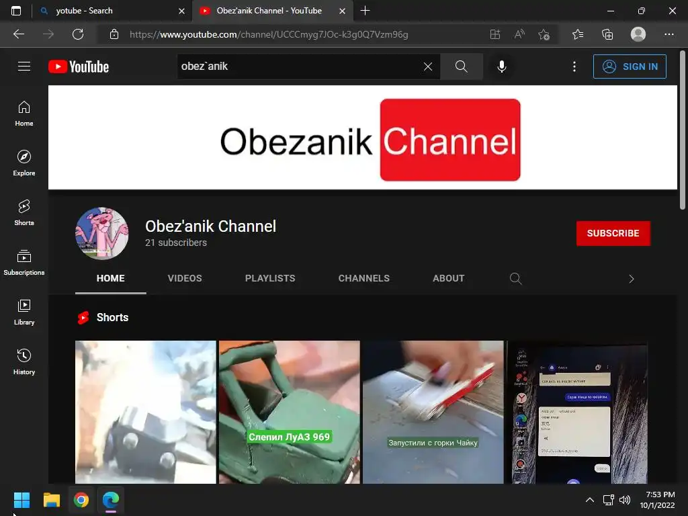Click the Obez'anik Channel avatar
Screen dimensions: 688x516
coord(102,233)
